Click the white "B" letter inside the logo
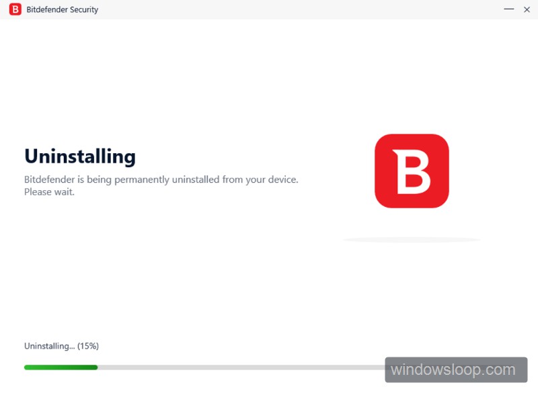This screenshot has height=393, width=538. pyautogui.click(x=412, y=171)
